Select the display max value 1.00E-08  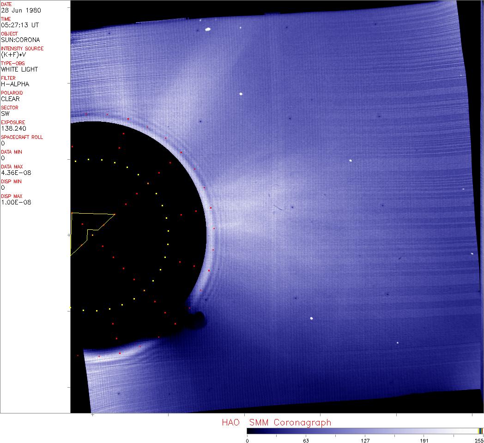coord(15,202)
